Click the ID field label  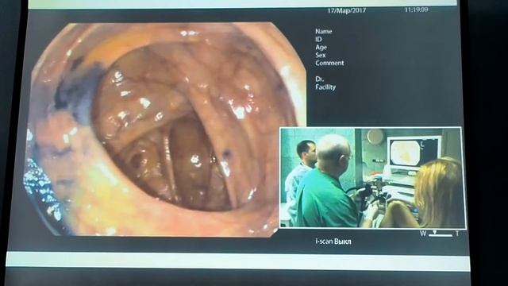pyautogui.click(x=318, y=39)
